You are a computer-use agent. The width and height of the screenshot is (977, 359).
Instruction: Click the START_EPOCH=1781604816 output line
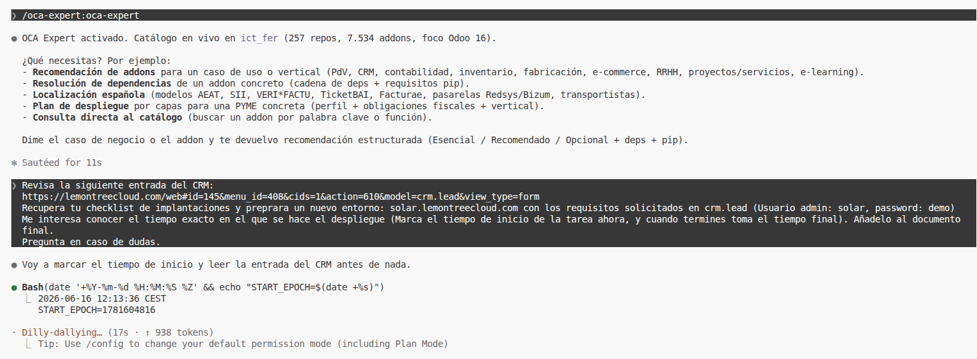(97, 310)
